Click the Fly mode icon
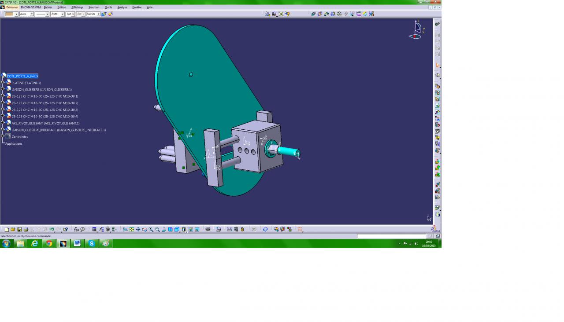 (125, 229)
